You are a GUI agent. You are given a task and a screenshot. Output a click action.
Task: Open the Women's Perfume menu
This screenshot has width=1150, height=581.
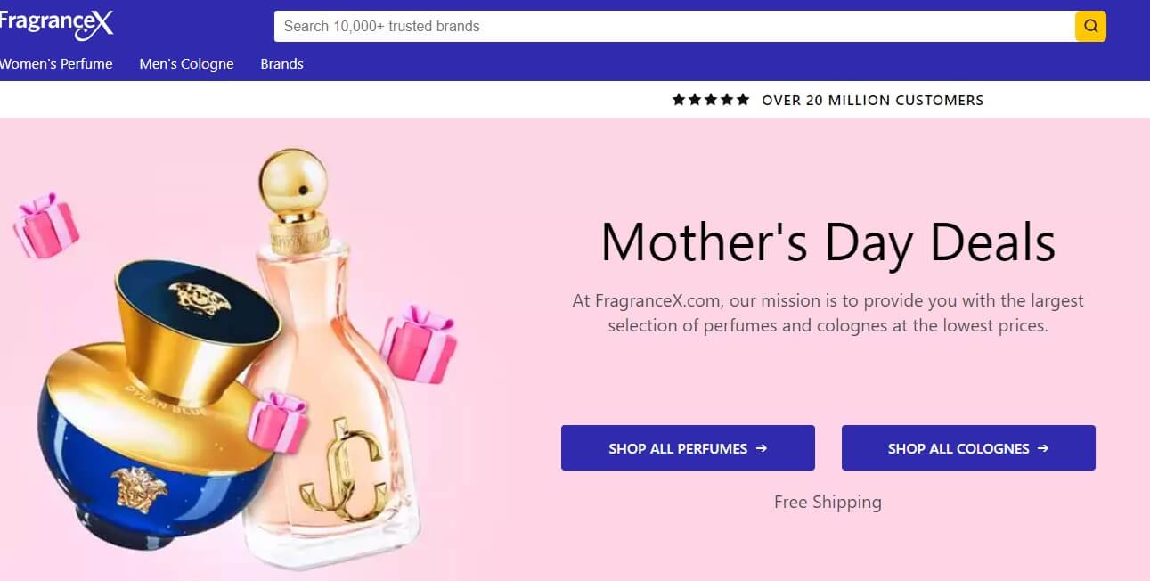pos(56,63)
